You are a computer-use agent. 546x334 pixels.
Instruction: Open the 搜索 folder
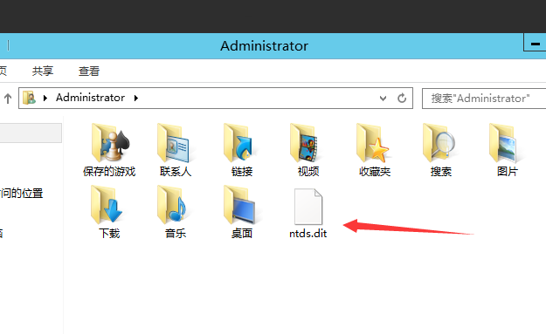441,150
